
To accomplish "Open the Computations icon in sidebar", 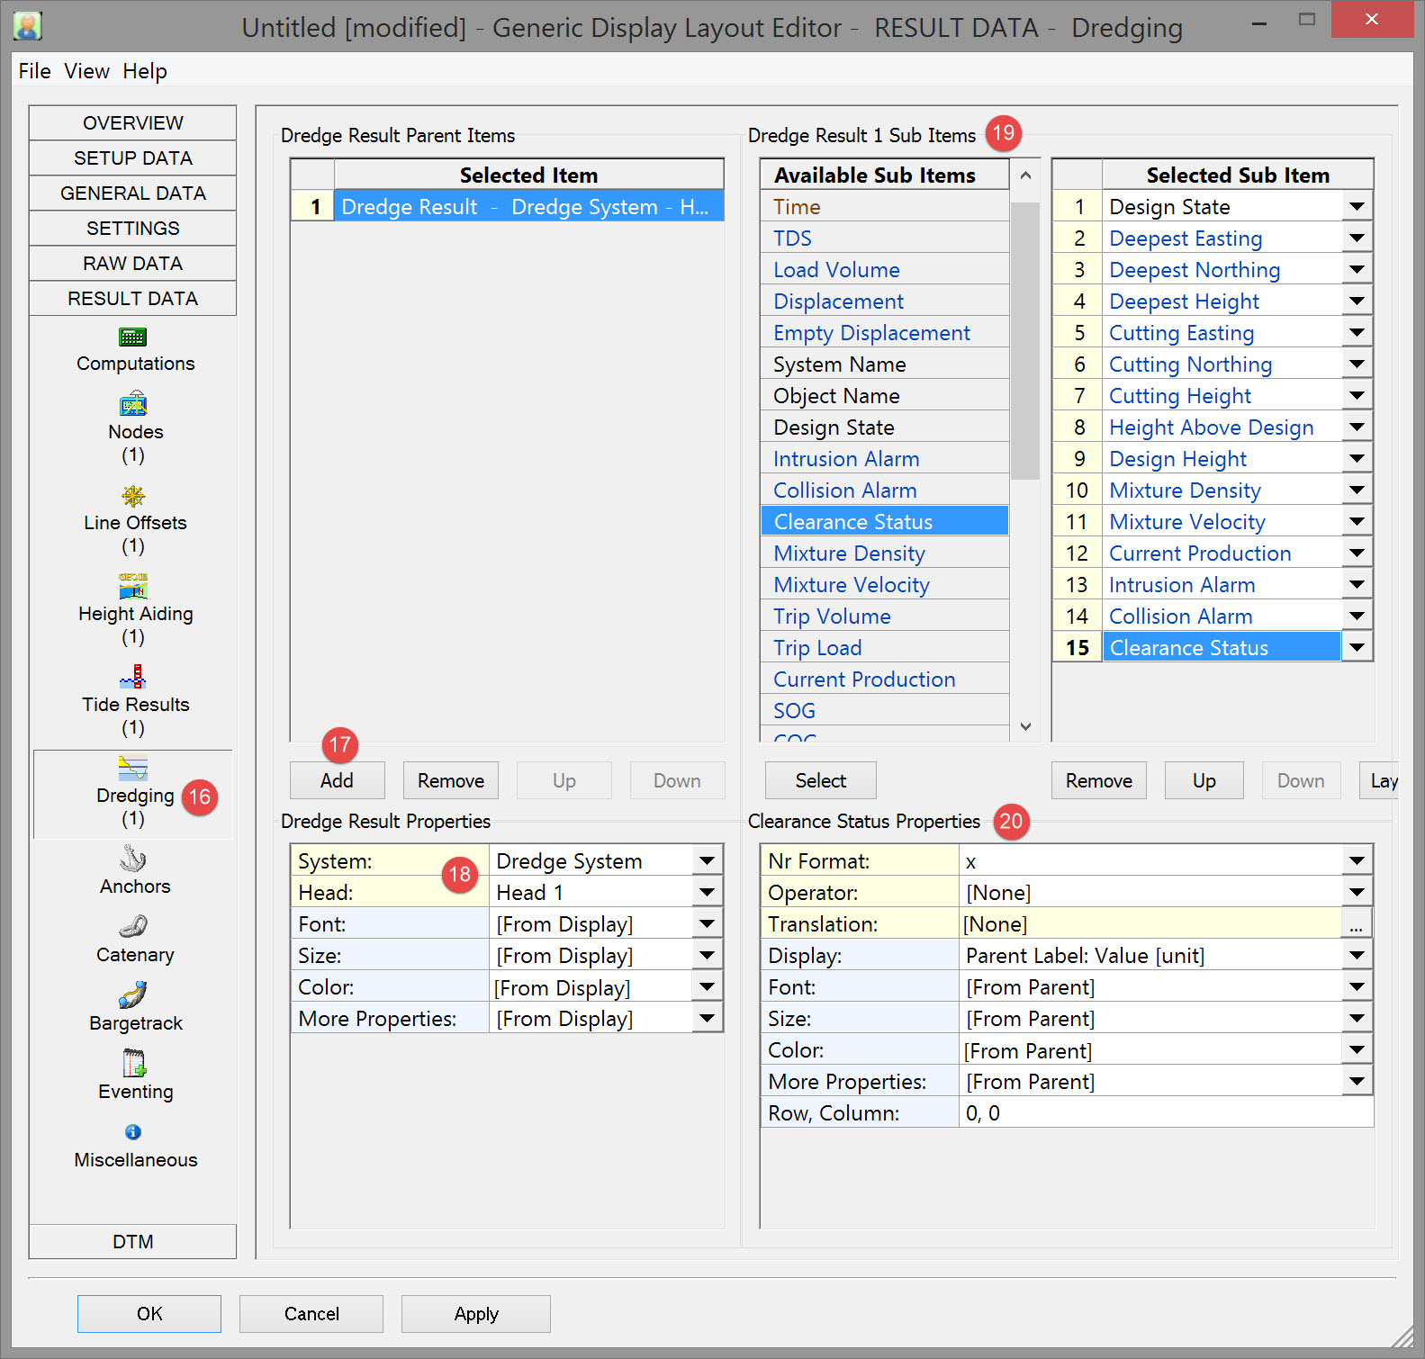I will click(x=133, y=337).
